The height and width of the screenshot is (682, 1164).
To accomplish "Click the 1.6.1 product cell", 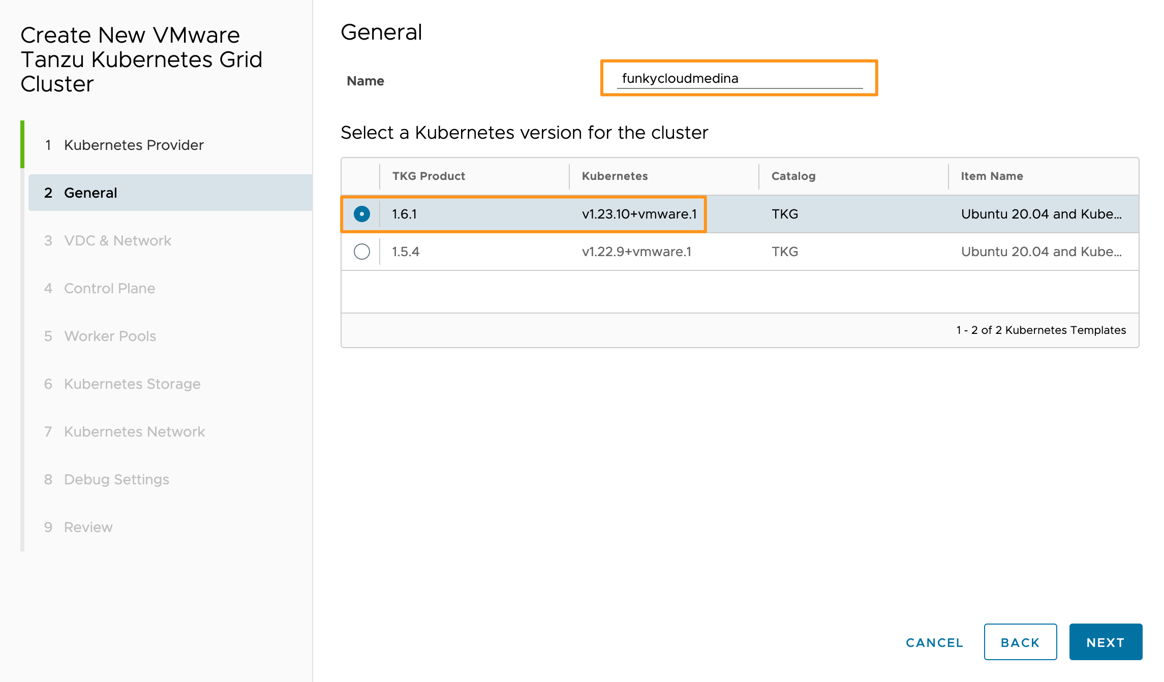I will pyautogui.click(x=404, y=214).
